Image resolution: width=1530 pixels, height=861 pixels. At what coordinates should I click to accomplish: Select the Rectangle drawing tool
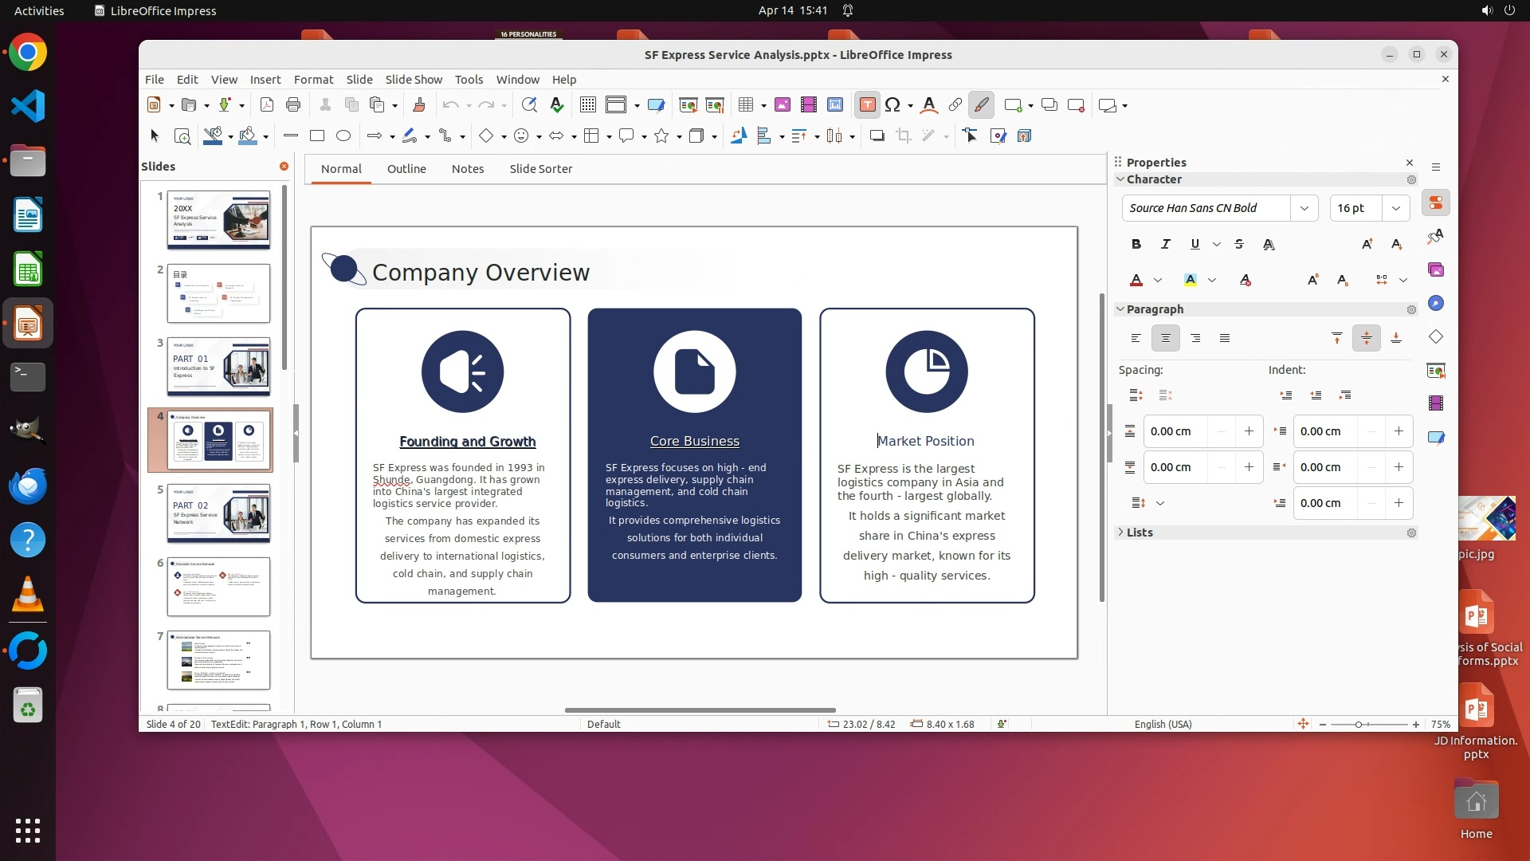pyautogui.click(x=317, y=136)
